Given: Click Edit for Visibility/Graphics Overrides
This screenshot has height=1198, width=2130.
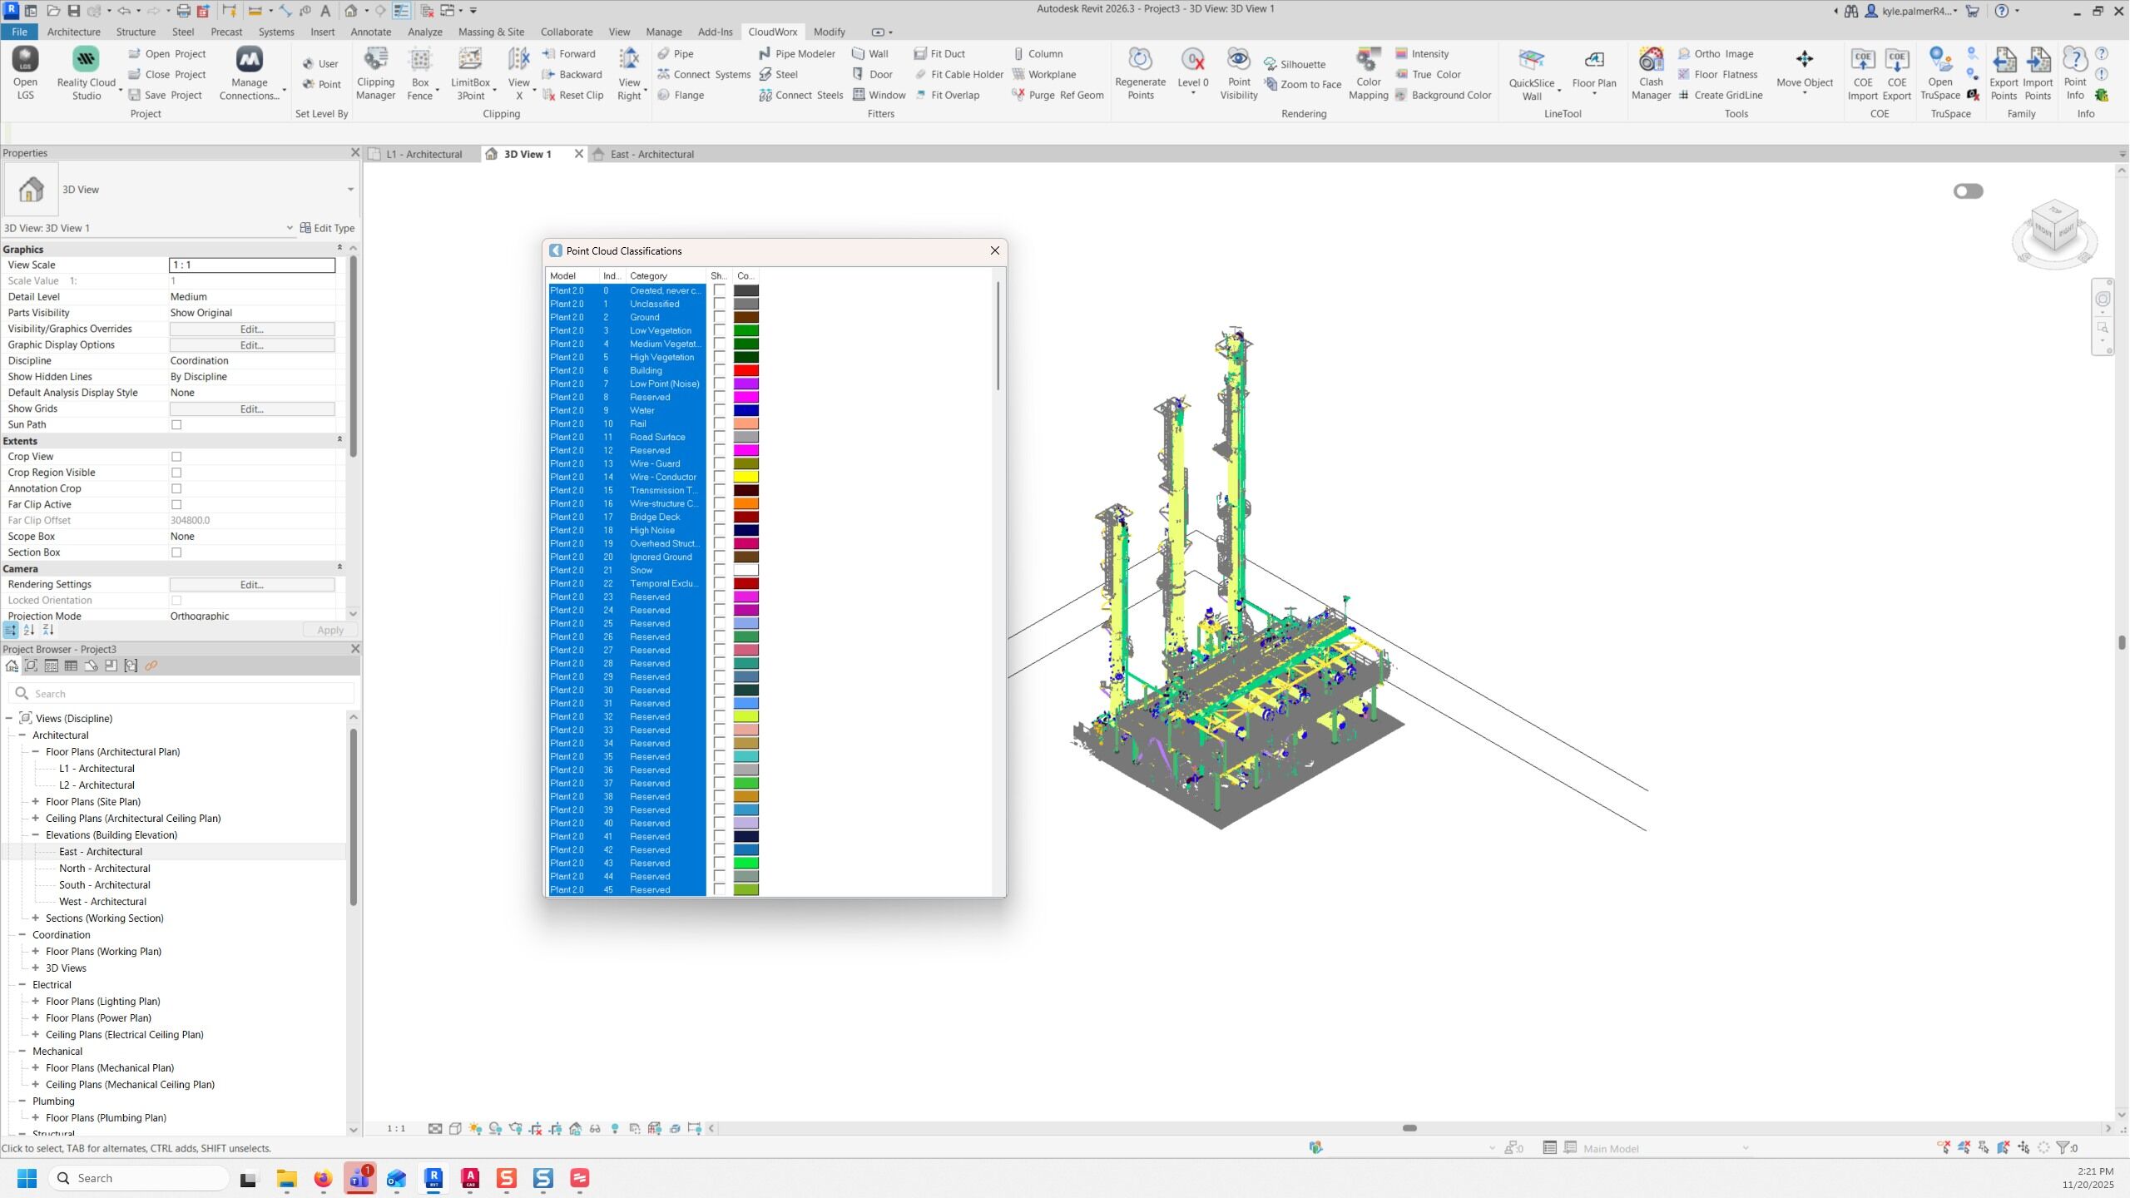Looking at the screenshot, I should (x=251, y=329).
